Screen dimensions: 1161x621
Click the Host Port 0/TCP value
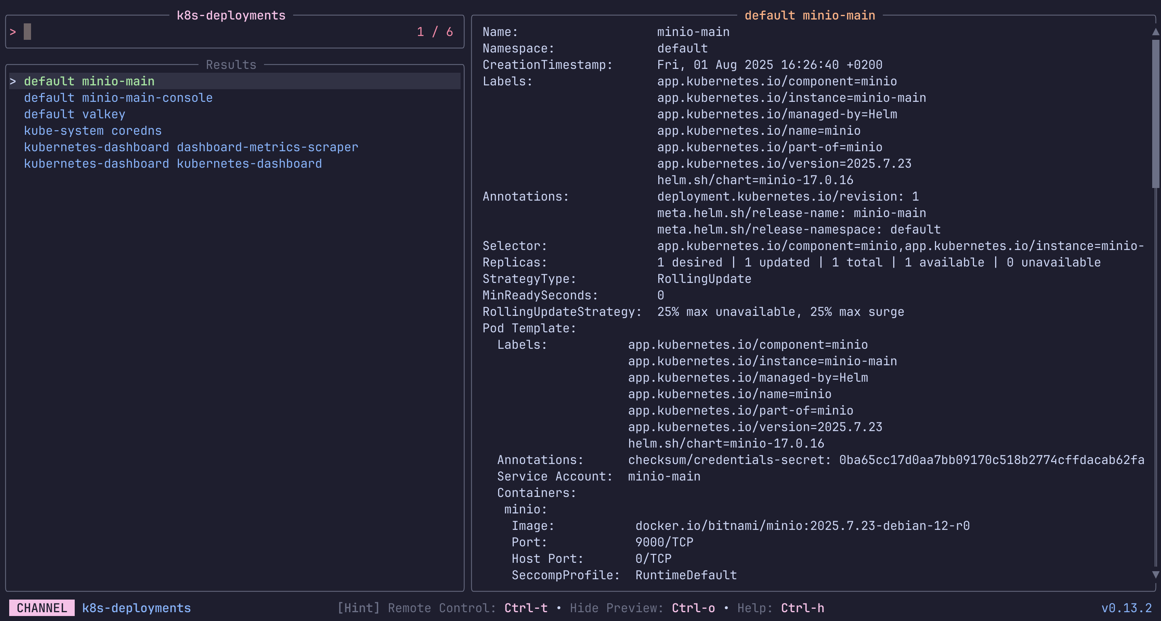click(x=653, y=559)
